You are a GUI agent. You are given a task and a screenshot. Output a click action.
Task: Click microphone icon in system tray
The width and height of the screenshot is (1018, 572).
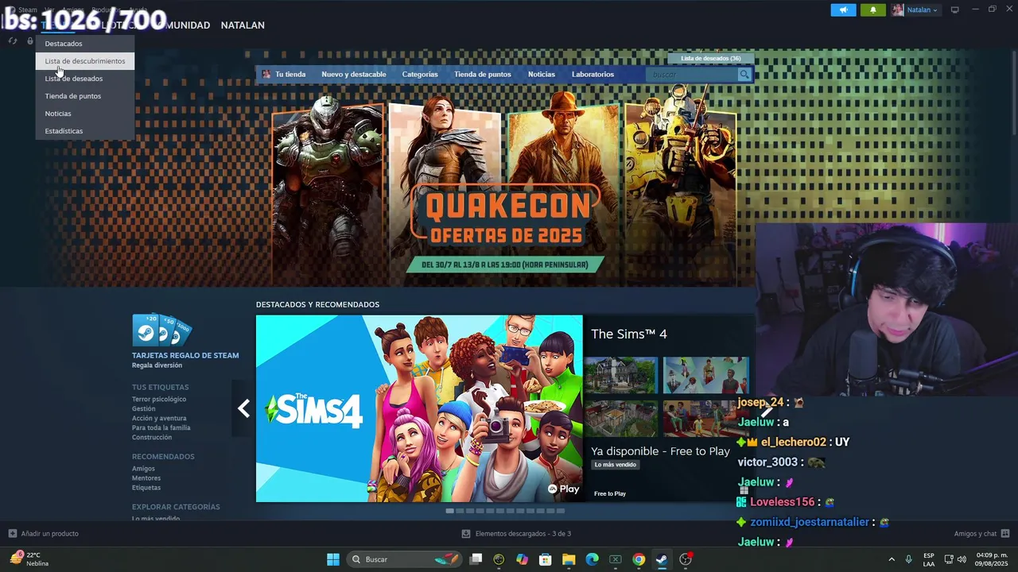point(909,559)
